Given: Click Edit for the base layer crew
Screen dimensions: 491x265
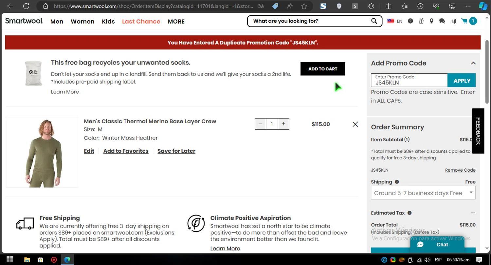Looking at the screenshot, I should (x=89, y=151).
